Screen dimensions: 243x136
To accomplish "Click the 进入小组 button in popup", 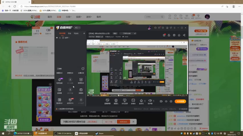I will [109, 122].
